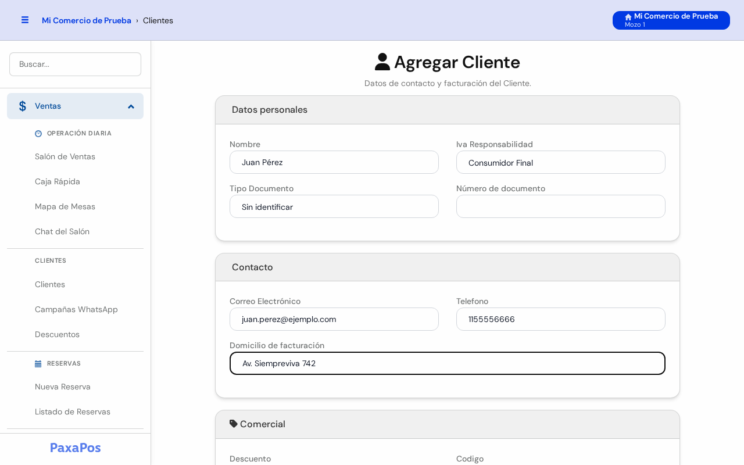Click the house icon in commerce badge
Screen dimensions: 744x465
(x=628, y=17)
